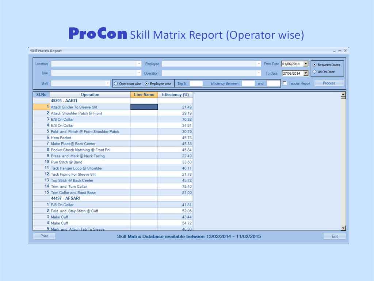This screenshot has width=374, height=281.
Task: Select row Tack Piping For Sleeve Slit
Action: point(113,174)
